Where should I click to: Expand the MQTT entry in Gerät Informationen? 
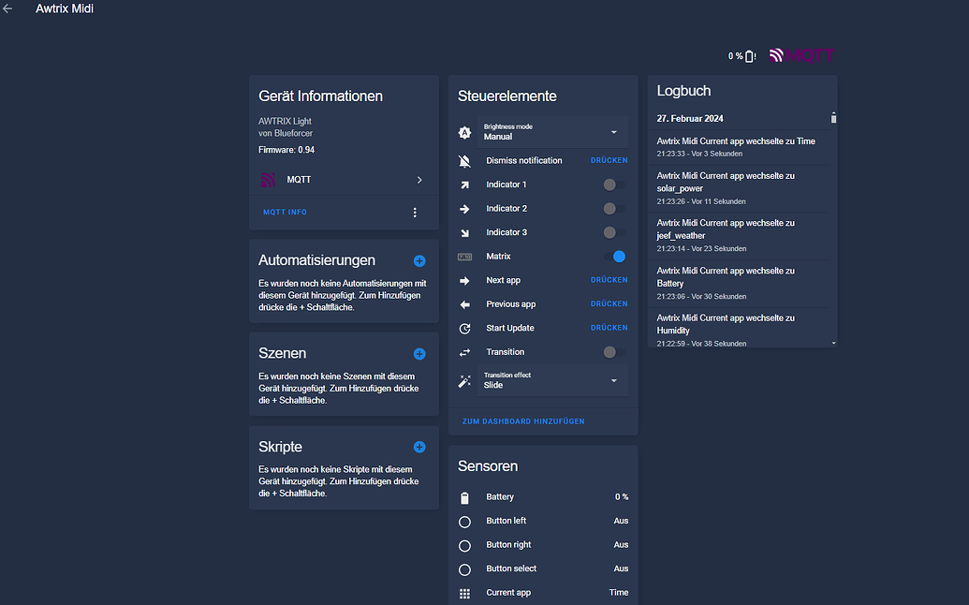tap(419, 180)
